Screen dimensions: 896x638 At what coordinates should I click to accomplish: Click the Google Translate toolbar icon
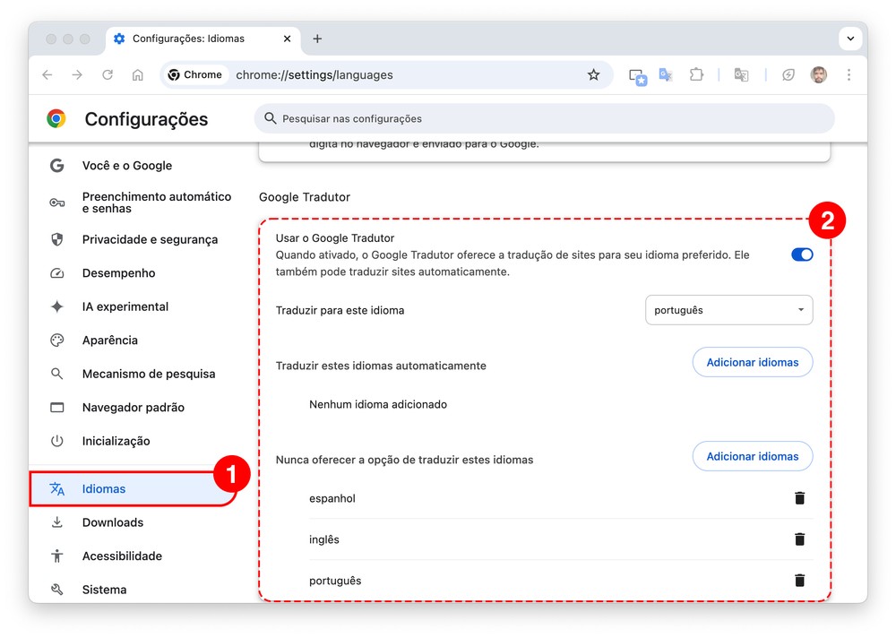click(666, 75)
